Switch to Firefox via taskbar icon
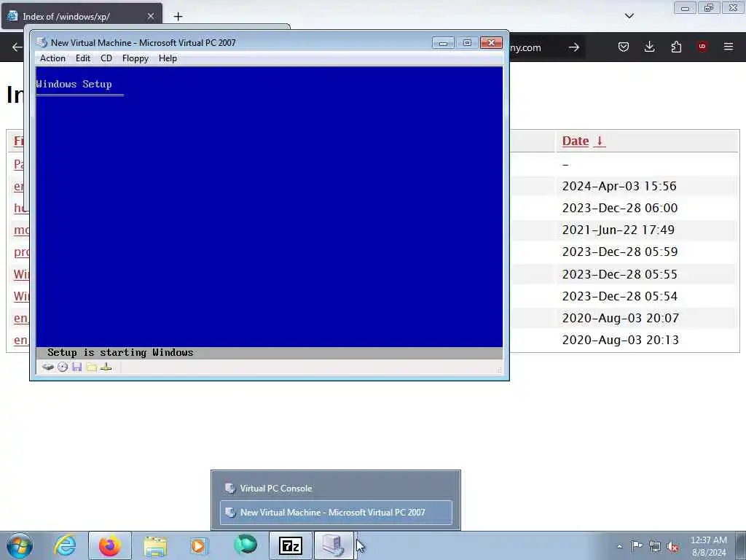746x560 pixels. [110, 545]
